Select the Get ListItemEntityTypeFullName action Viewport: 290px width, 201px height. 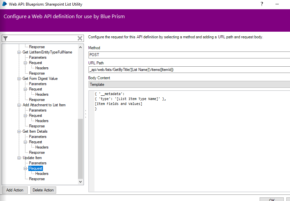pos(47,52)
